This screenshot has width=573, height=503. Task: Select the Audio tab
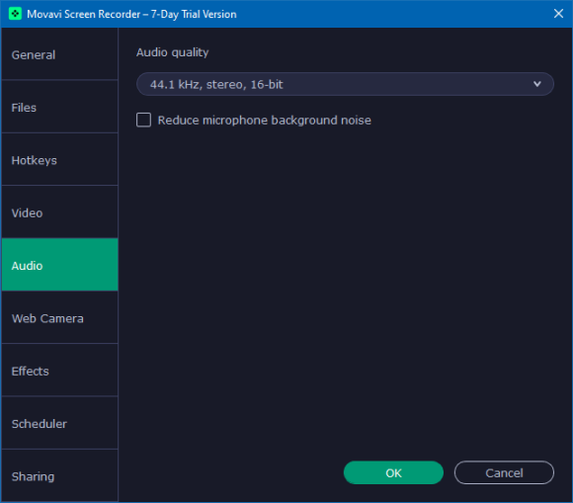(60, 265)
